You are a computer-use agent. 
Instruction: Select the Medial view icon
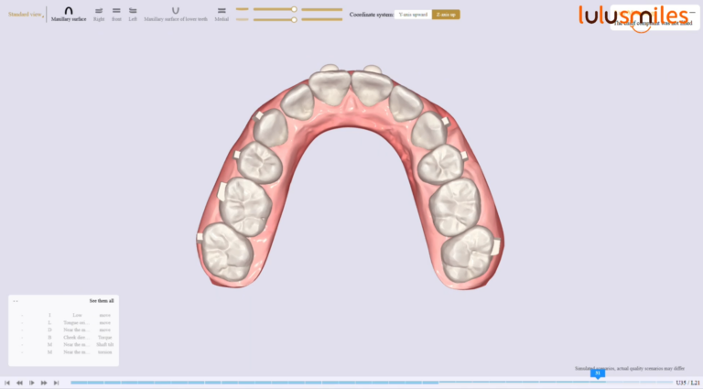tap(222, 10)
